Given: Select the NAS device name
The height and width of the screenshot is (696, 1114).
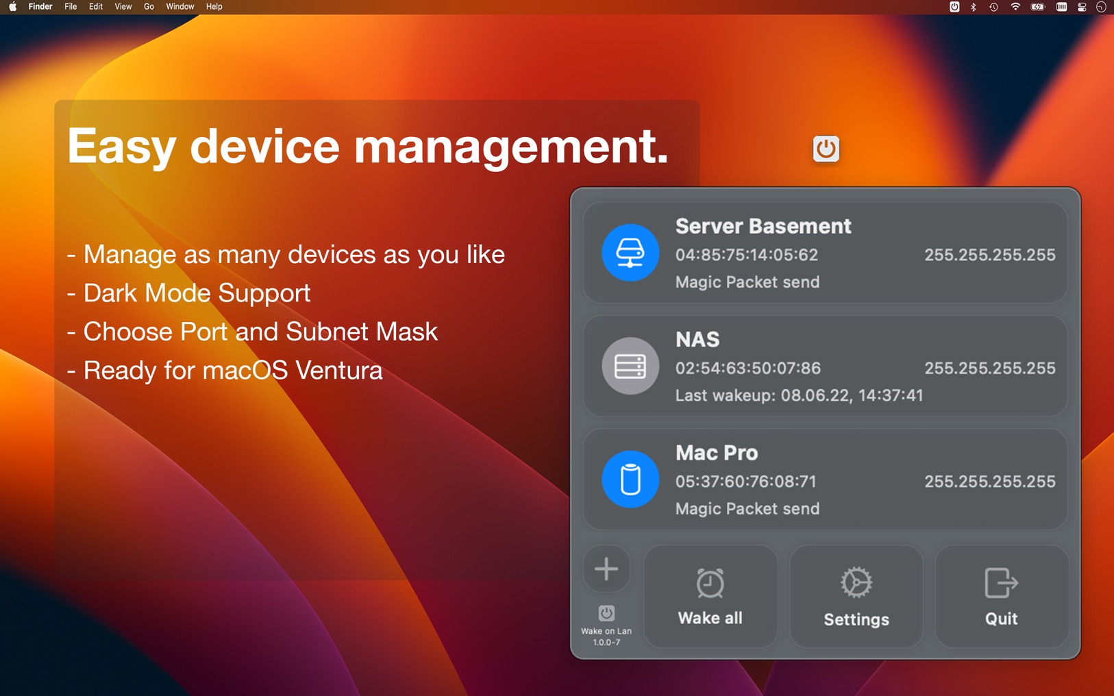Looking at the screenshot, I should click(697, 340).
